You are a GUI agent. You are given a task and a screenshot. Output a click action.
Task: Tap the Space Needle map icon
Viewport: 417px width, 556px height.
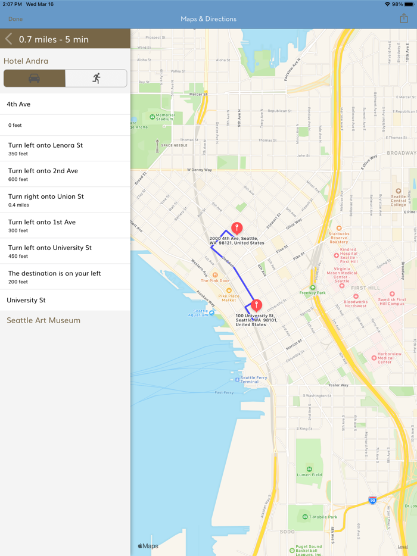[x=157, y=146]
